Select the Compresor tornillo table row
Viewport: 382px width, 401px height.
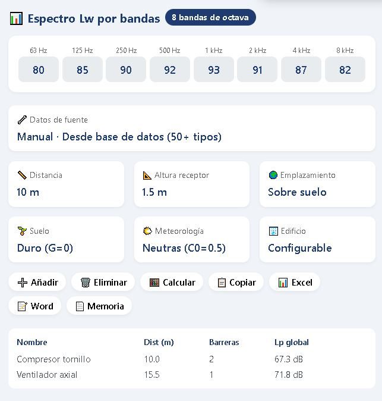click(191, 359)
